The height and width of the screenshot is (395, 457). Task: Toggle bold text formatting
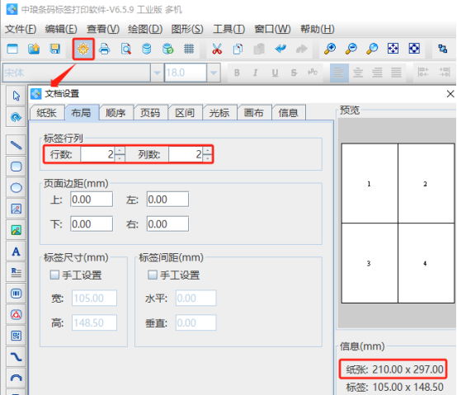[x=237, y=73]
